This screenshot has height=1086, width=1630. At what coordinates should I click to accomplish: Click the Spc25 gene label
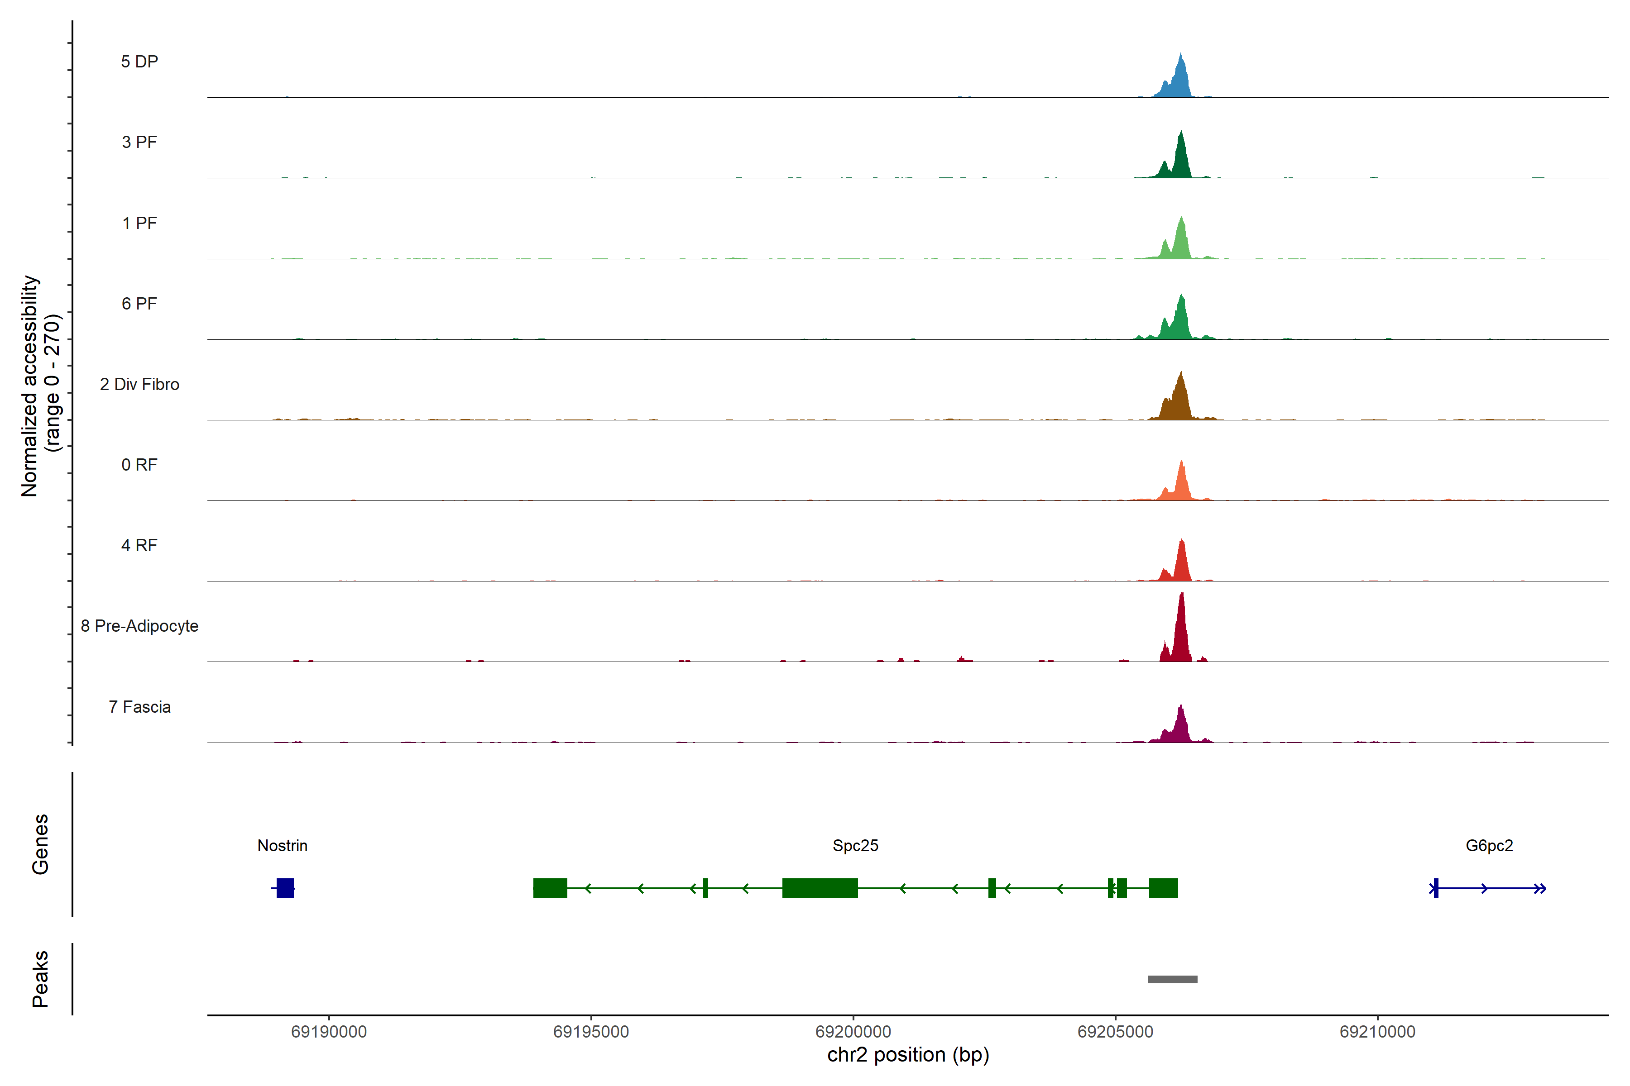coord(855,846)
